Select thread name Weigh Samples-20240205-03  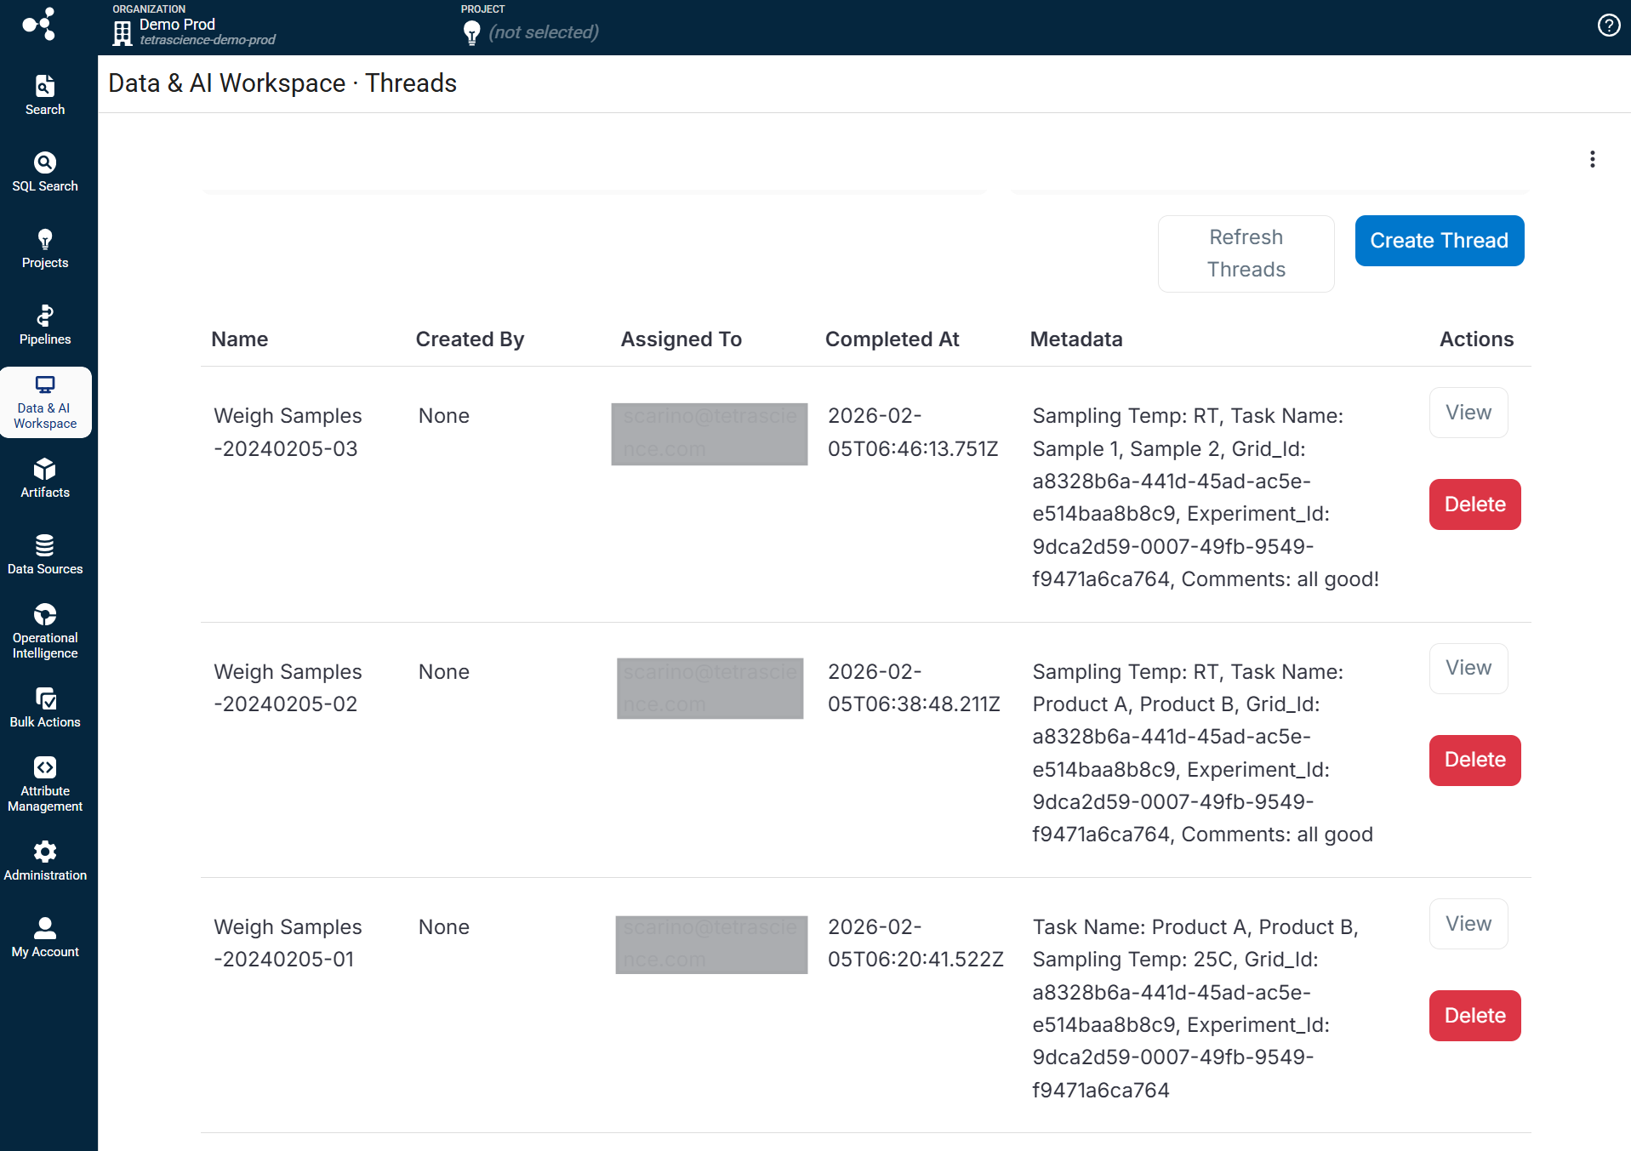point(288,432)
